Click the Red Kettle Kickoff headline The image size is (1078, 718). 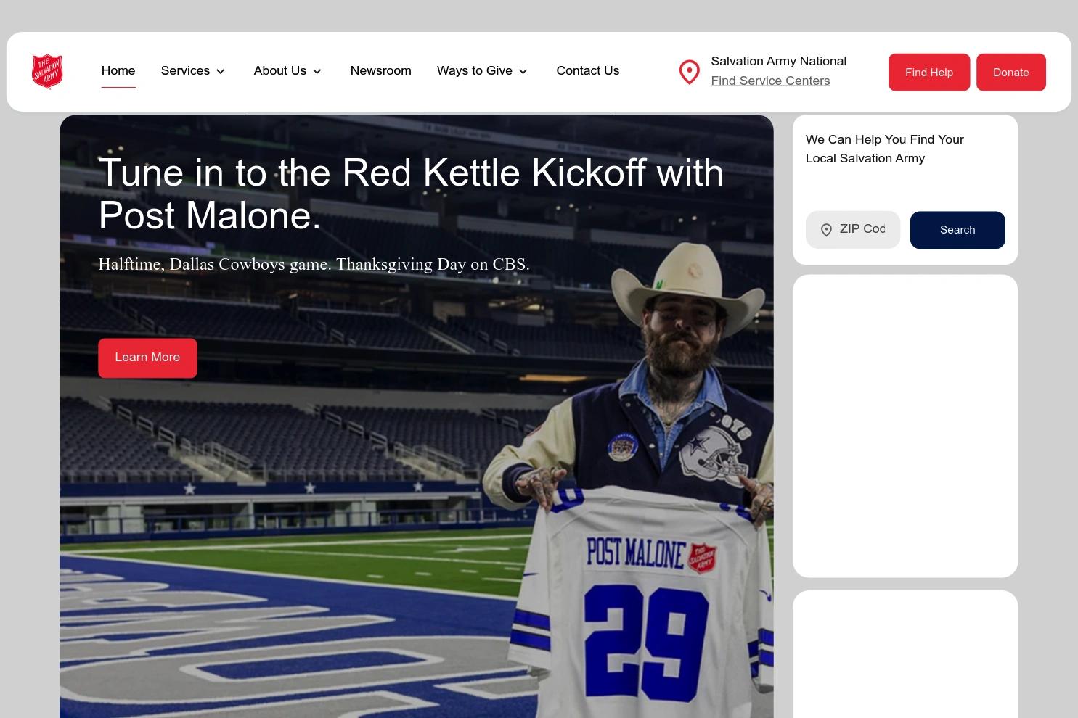coord(411,194)
